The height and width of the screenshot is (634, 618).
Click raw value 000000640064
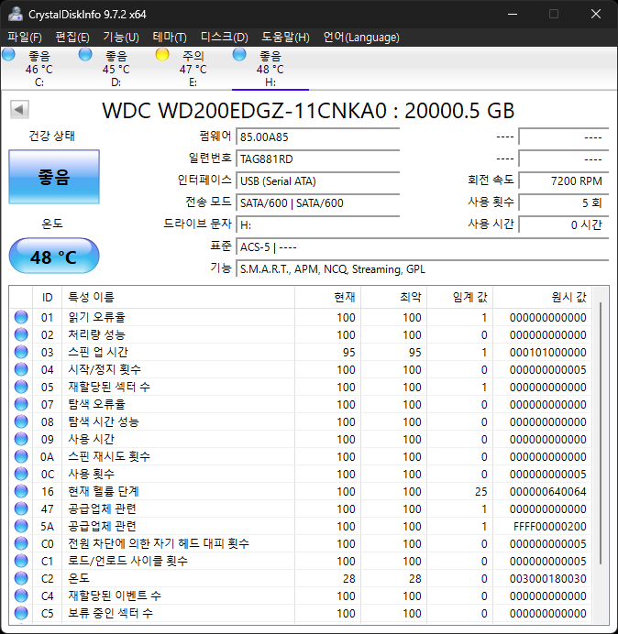click(x=548, y=492)
